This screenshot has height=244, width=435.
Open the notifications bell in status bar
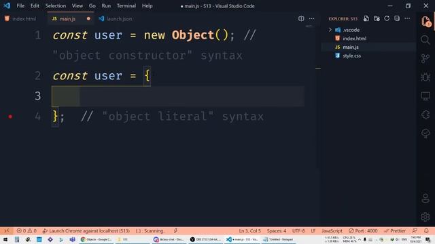tap(426, 230)
